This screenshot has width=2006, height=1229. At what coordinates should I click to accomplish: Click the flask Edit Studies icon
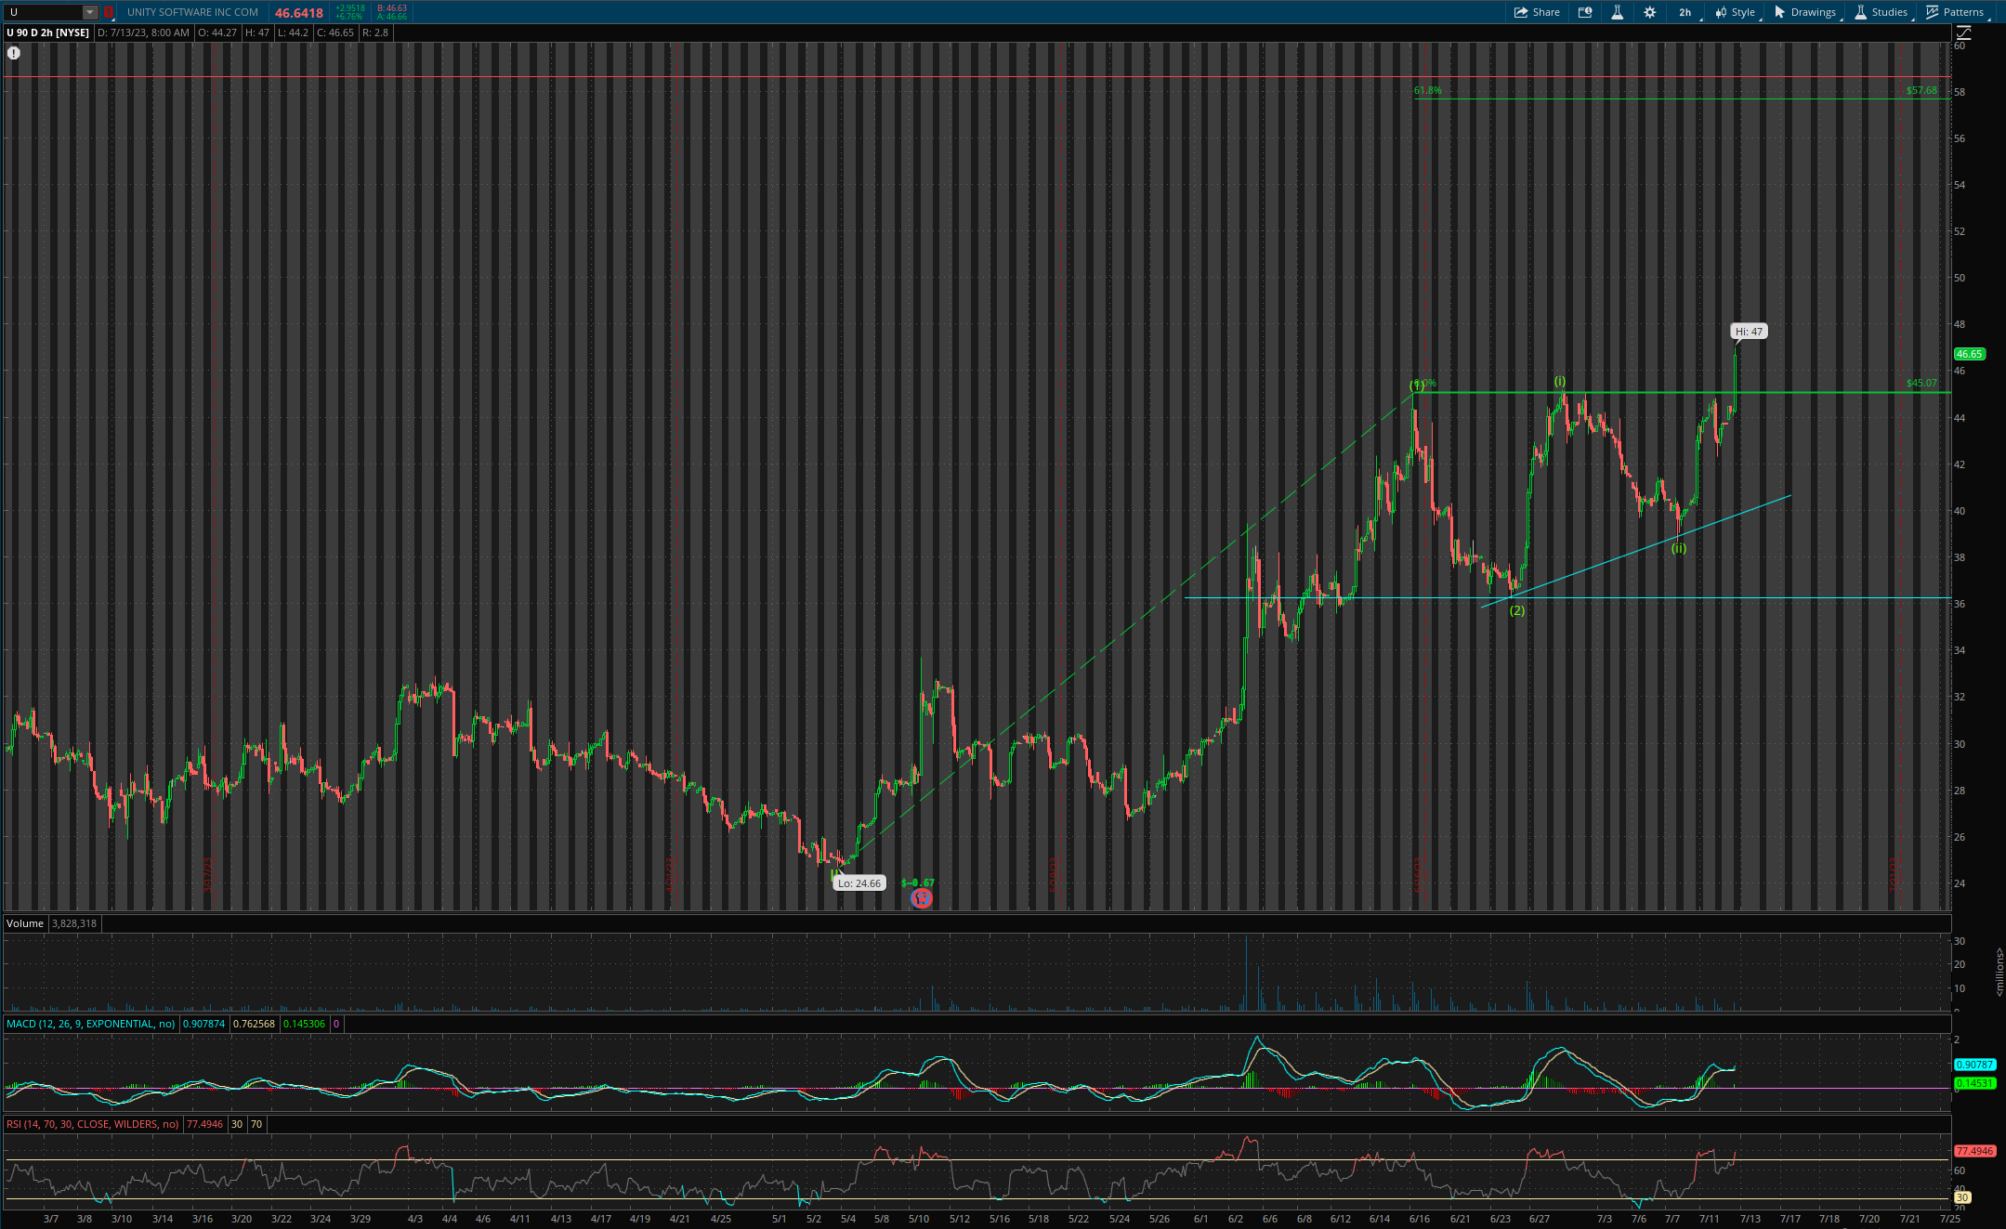tap(1617, 12)
